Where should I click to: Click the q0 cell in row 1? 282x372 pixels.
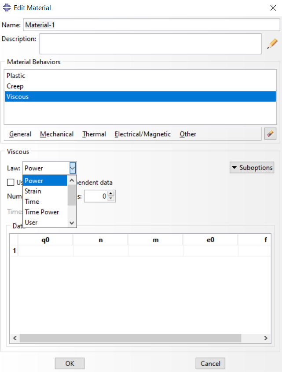(46, 250)
